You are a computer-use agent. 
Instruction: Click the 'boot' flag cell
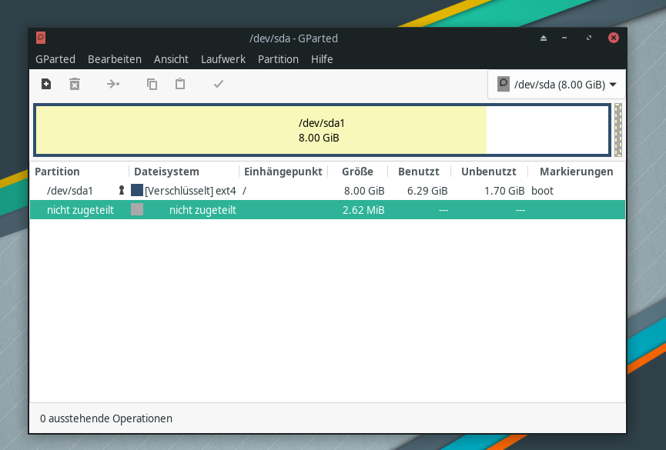click(542, 191)
